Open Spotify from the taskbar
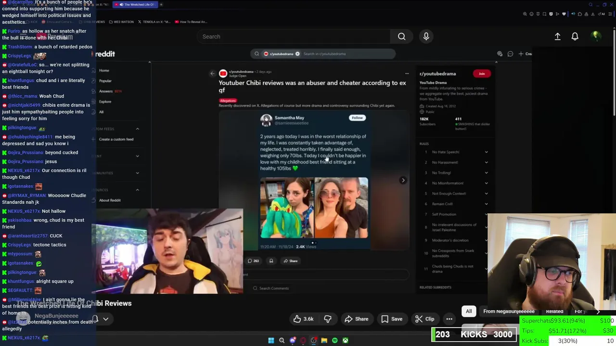 (334, 341)
